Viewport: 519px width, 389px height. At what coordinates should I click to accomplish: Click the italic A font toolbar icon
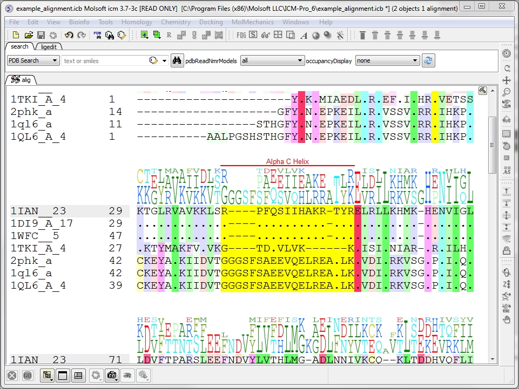[x=304, y=36]
